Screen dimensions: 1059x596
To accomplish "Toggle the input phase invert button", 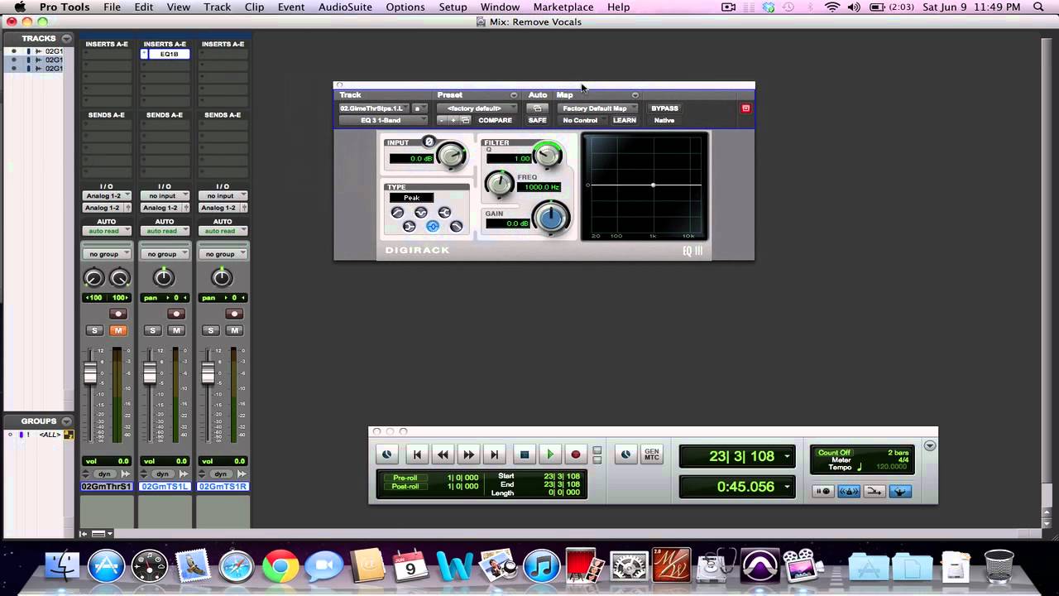I will click(429, 142).
